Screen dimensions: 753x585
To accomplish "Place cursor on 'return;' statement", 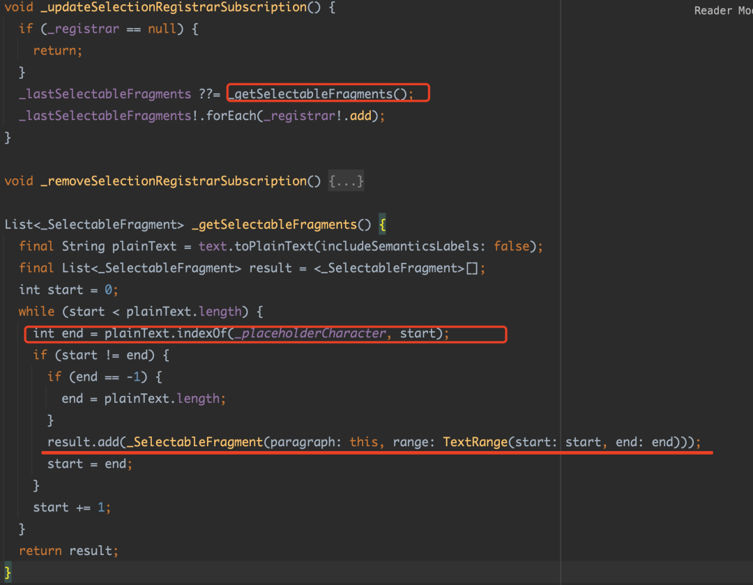I will [58, 50].
